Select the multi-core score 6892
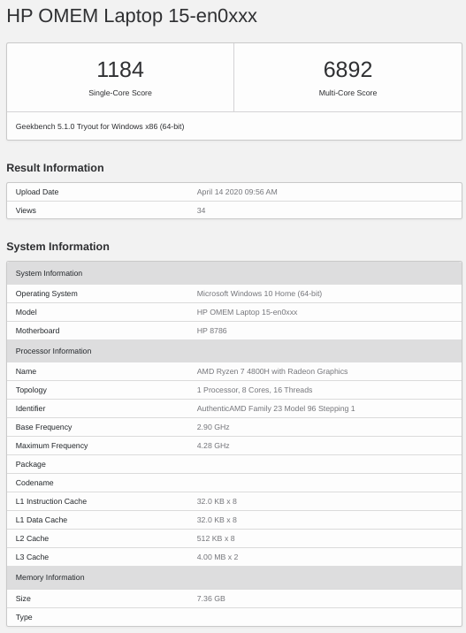Screen dimensions: 466x633 (348, 70)
